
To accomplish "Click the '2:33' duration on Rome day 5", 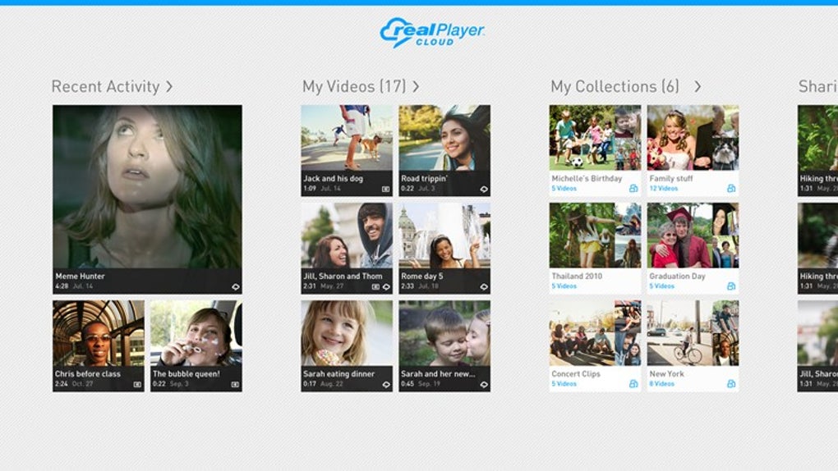I will click(407, 286).
